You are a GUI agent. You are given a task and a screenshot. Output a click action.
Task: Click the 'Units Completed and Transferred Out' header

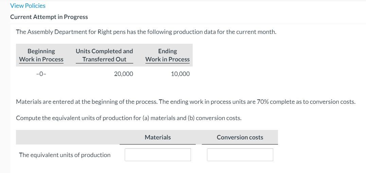point(104,55)
